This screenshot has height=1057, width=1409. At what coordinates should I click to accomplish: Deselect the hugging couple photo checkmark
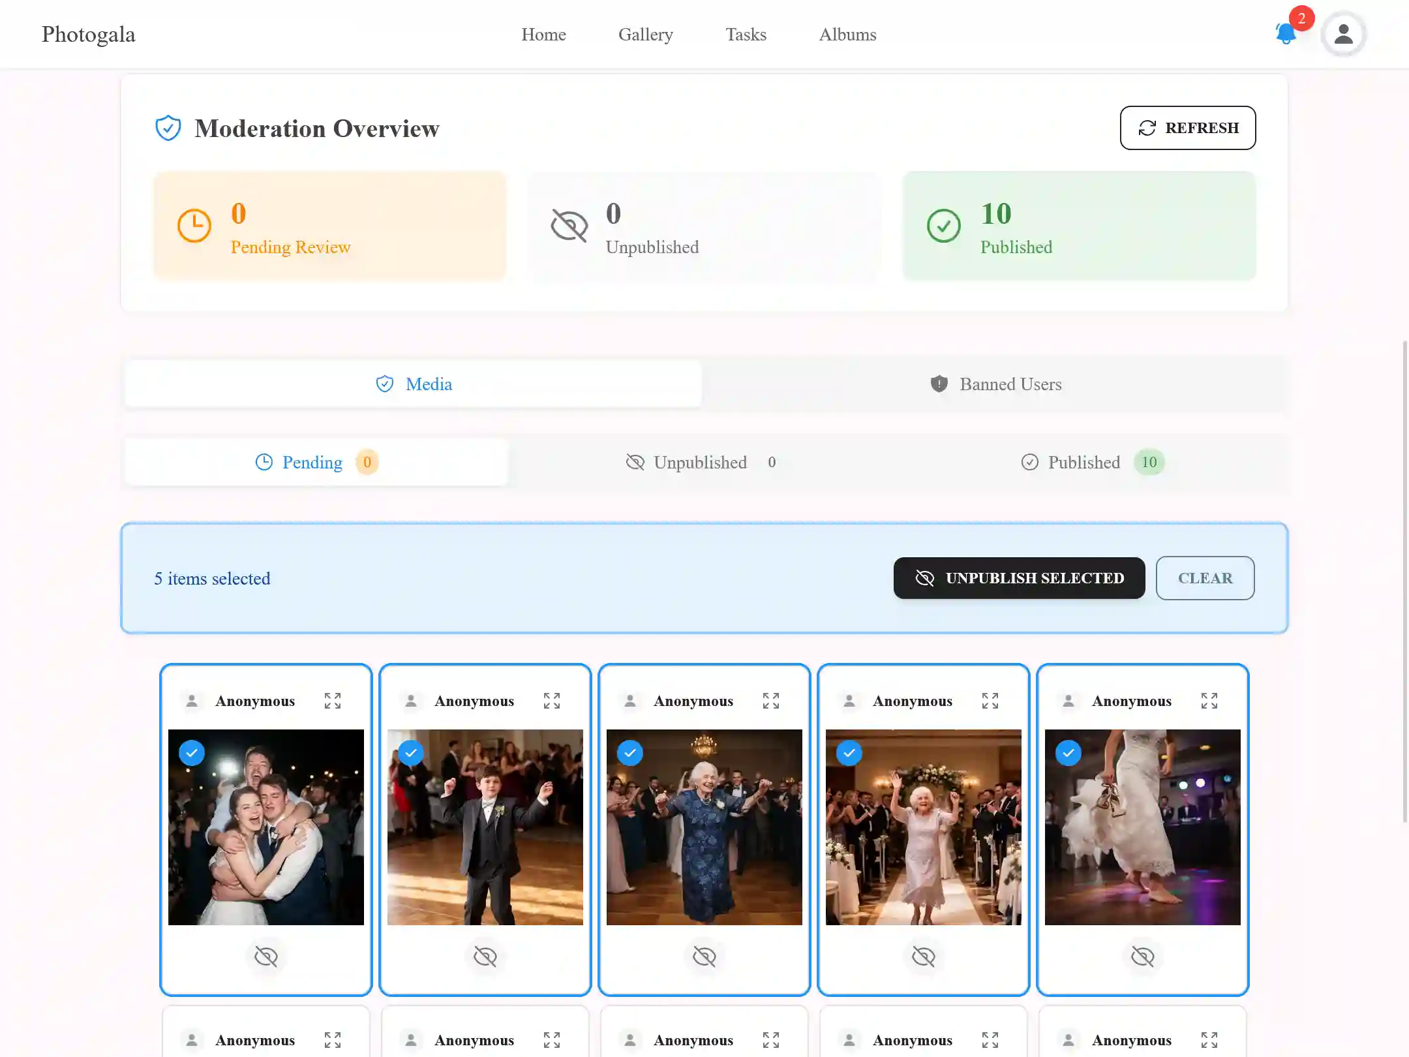coord(192,753)
